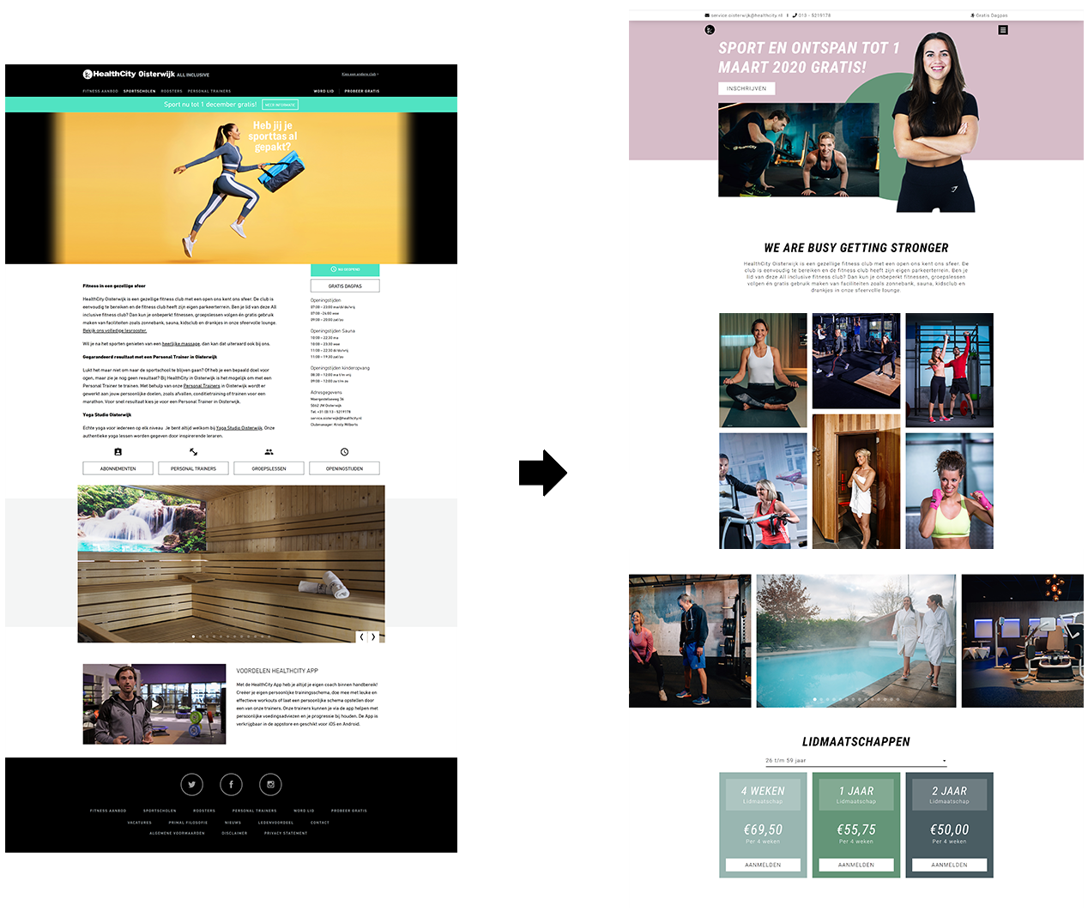This screenshot has width=1088, height=917.
Task: Open the Twitter icon in the black footer
Action: coord(192,784)
